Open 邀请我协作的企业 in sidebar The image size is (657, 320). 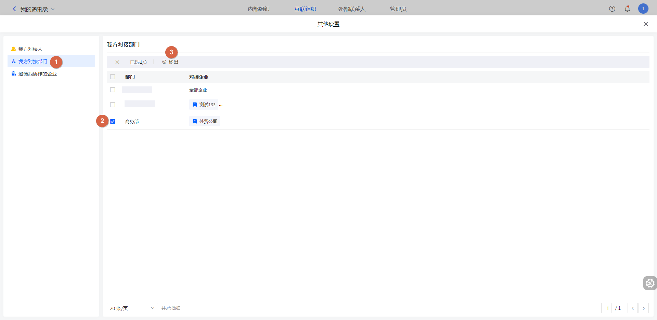(37, 74)
